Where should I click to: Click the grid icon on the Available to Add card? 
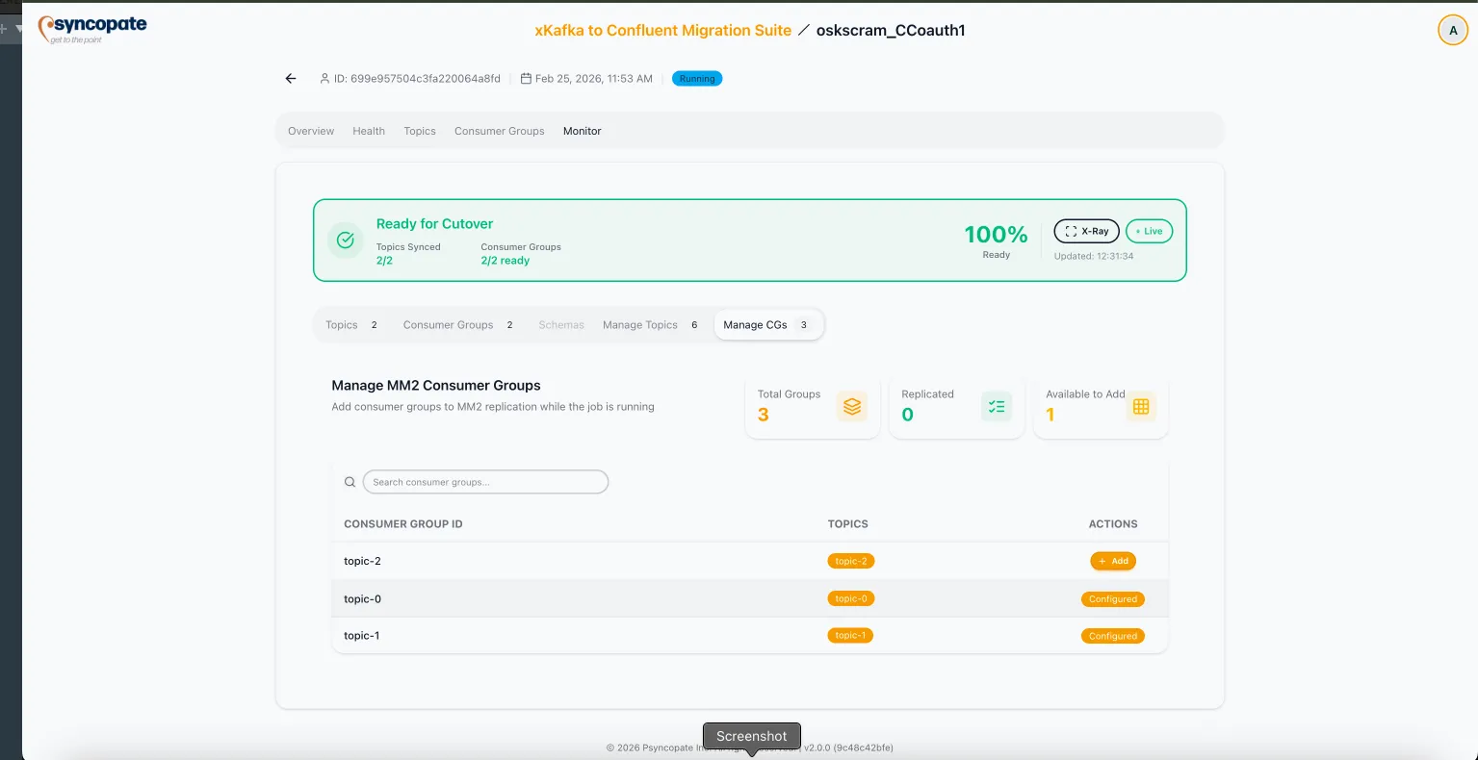[x=1140, y=406]
